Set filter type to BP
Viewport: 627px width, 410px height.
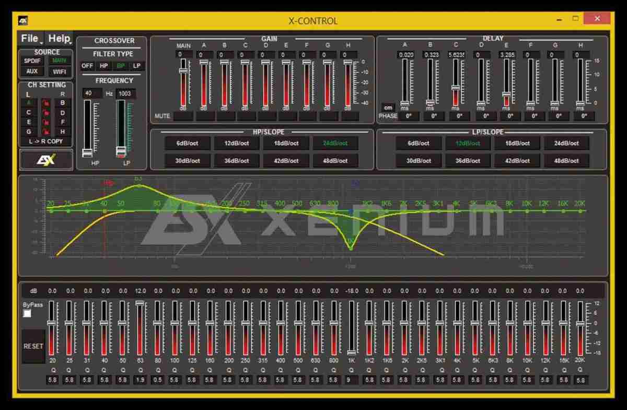[x=121, y=66]
